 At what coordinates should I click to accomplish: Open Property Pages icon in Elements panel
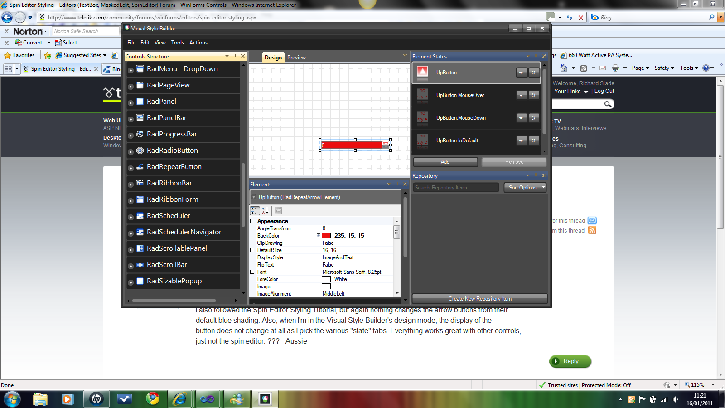278,211
